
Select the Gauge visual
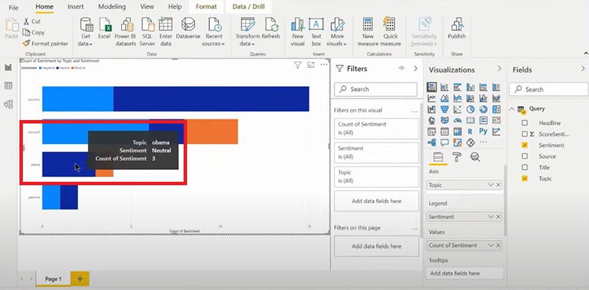[x=457, y=121]
